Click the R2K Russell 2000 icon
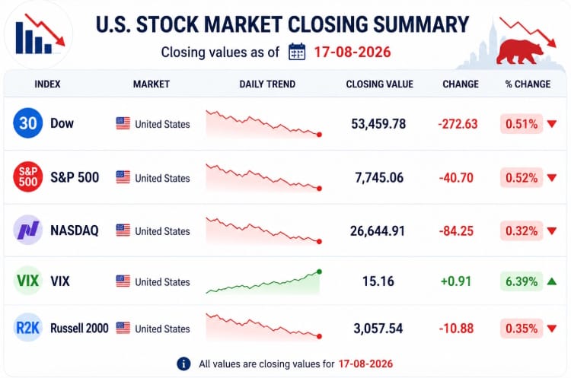Viewport: 571px width, 378px height. pyautogui.click(x=27, y=328)
